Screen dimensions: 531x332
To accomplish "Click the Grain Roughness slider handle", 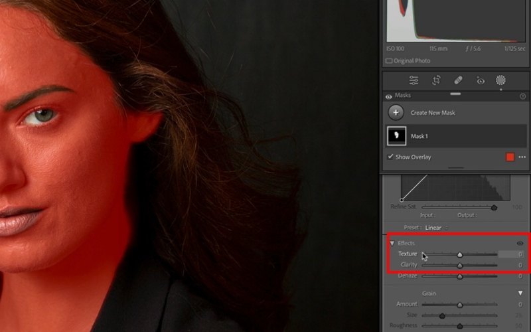I will point(459,326).
